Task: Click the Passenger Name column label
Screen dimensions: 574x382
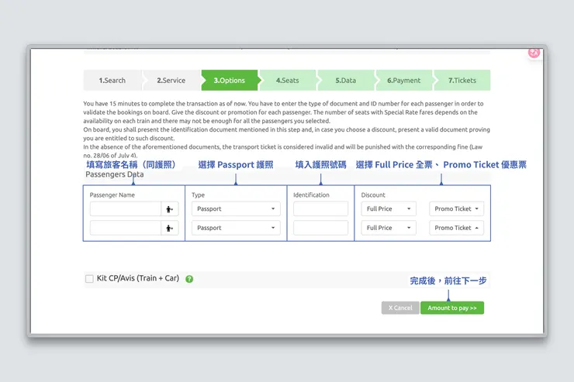Action: 112,194
